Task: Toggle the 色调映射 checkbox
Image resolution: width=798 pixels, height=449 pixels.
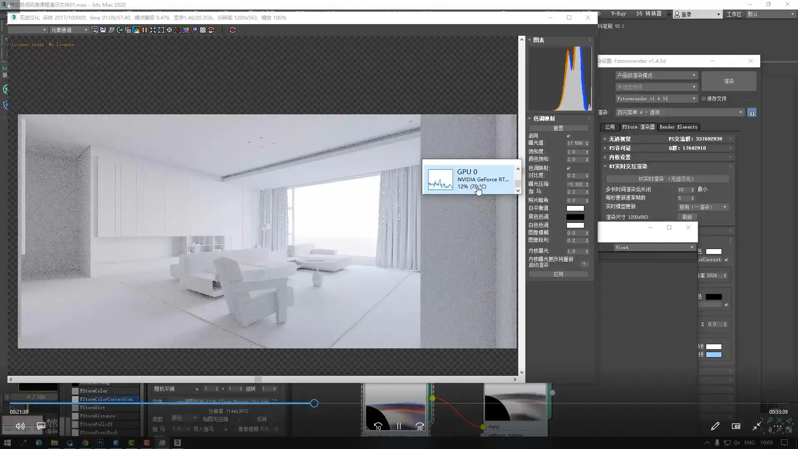Action: pyautogui.click(x=569, y=168)
